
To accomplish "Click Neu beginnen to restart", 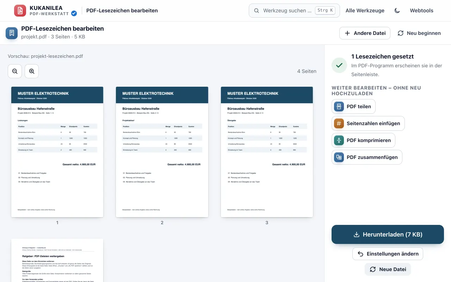I will pos(419,33).
